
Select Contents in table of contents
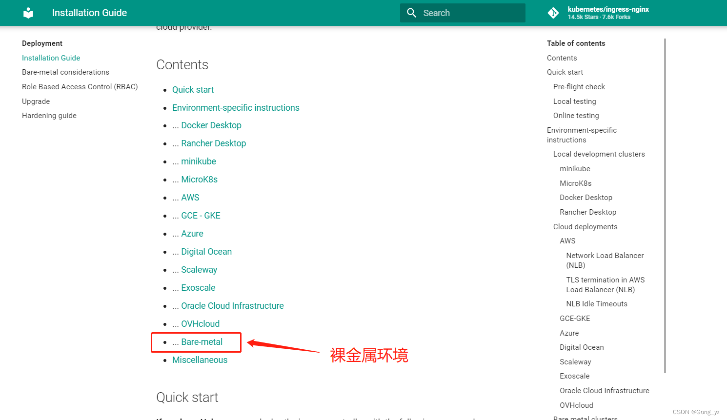coord(562,58)
